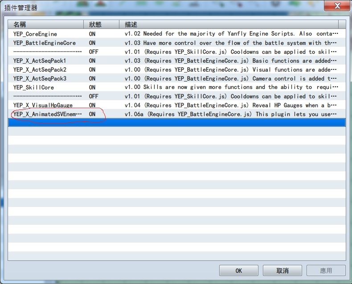Select the YEP_X_ActSeqPack3 plugin name
This screenshot has width=352, height=284.
[40, 78]
